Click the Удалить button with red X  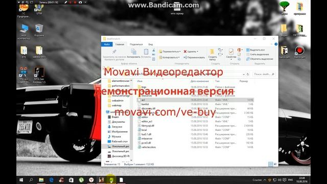(191, 51)
